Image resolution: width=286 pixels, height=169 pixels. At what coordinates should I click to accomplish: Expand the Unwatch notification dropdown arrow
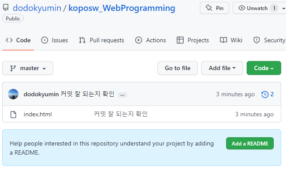click(283, 8)
